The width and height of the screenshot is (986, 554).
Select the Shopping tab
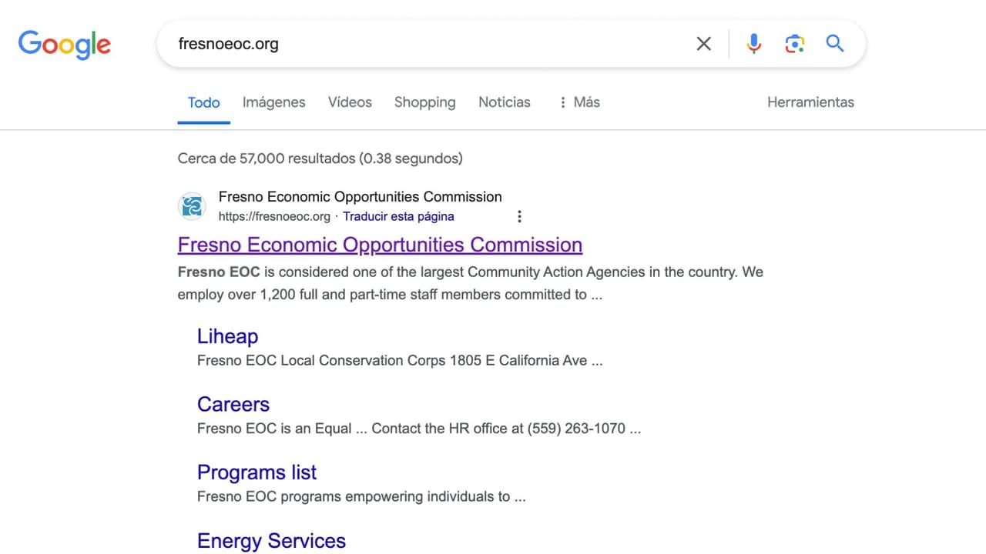click(x=424, y=102)
